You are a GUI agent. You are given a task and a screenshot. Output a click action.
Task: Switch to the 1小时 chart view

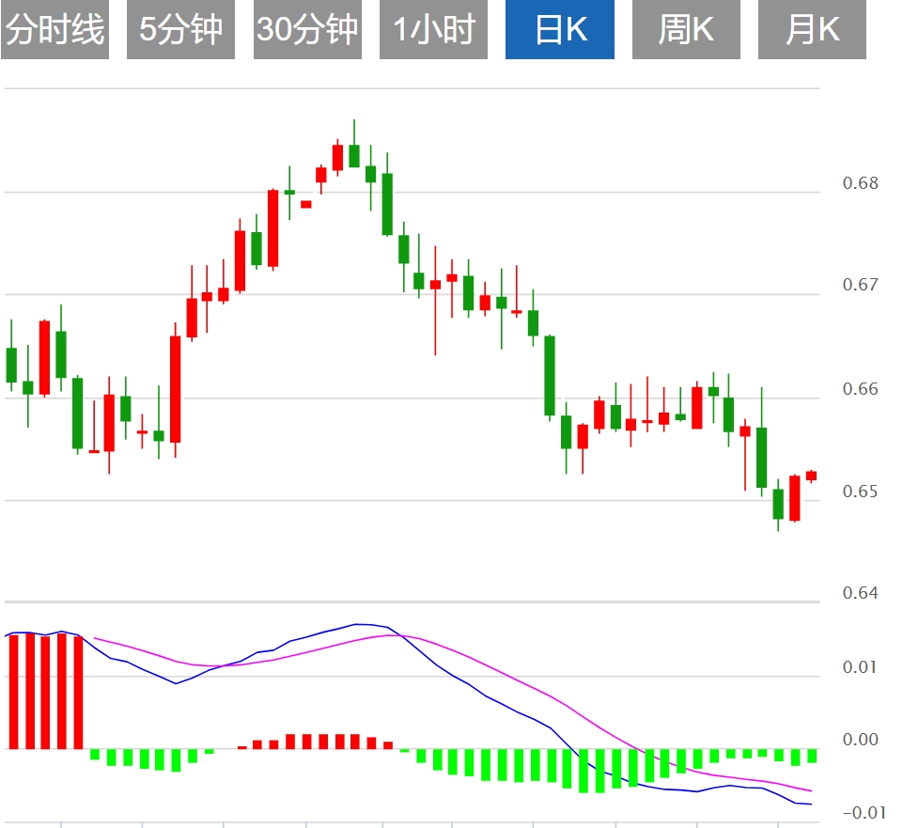coord(433,30)
